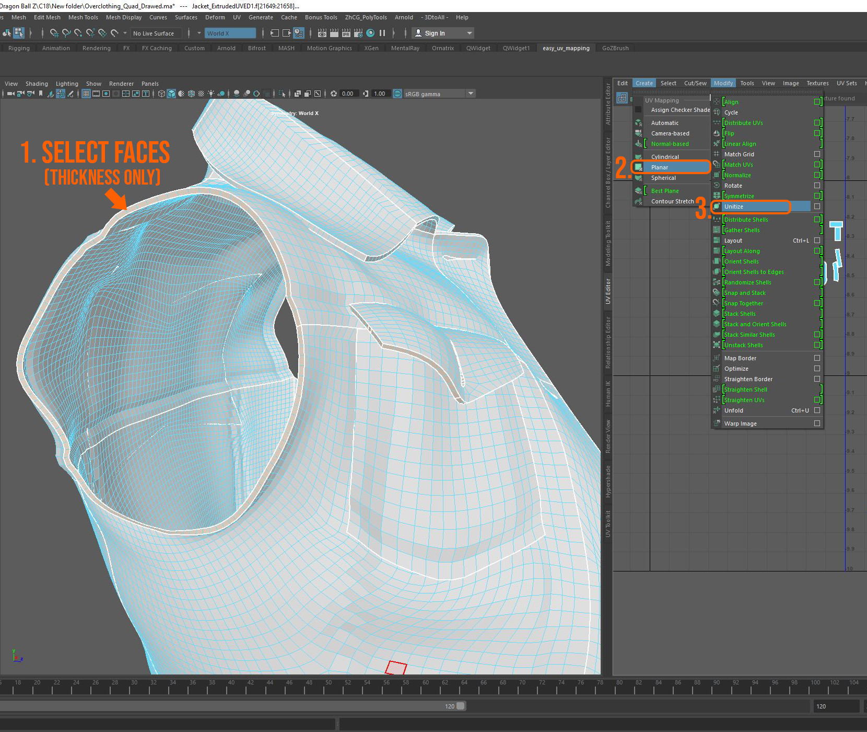Toggle the grid display in the viewport
This screenshot has width=867, height=732.
86,94
